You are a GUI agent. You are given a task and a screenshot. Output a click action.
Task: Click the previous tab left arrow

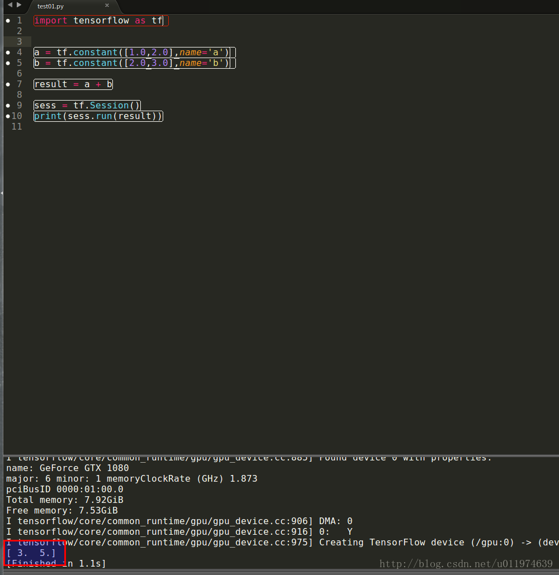tap(10, 5)
